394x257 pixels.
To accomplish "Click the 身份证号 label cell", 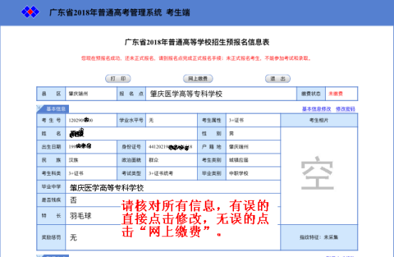I will coord(131,147).
